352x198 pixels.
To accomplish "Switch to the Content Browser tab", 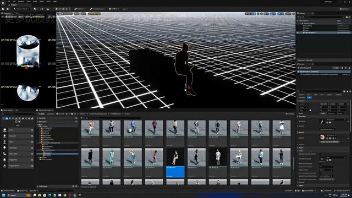I will coord(45,110).
